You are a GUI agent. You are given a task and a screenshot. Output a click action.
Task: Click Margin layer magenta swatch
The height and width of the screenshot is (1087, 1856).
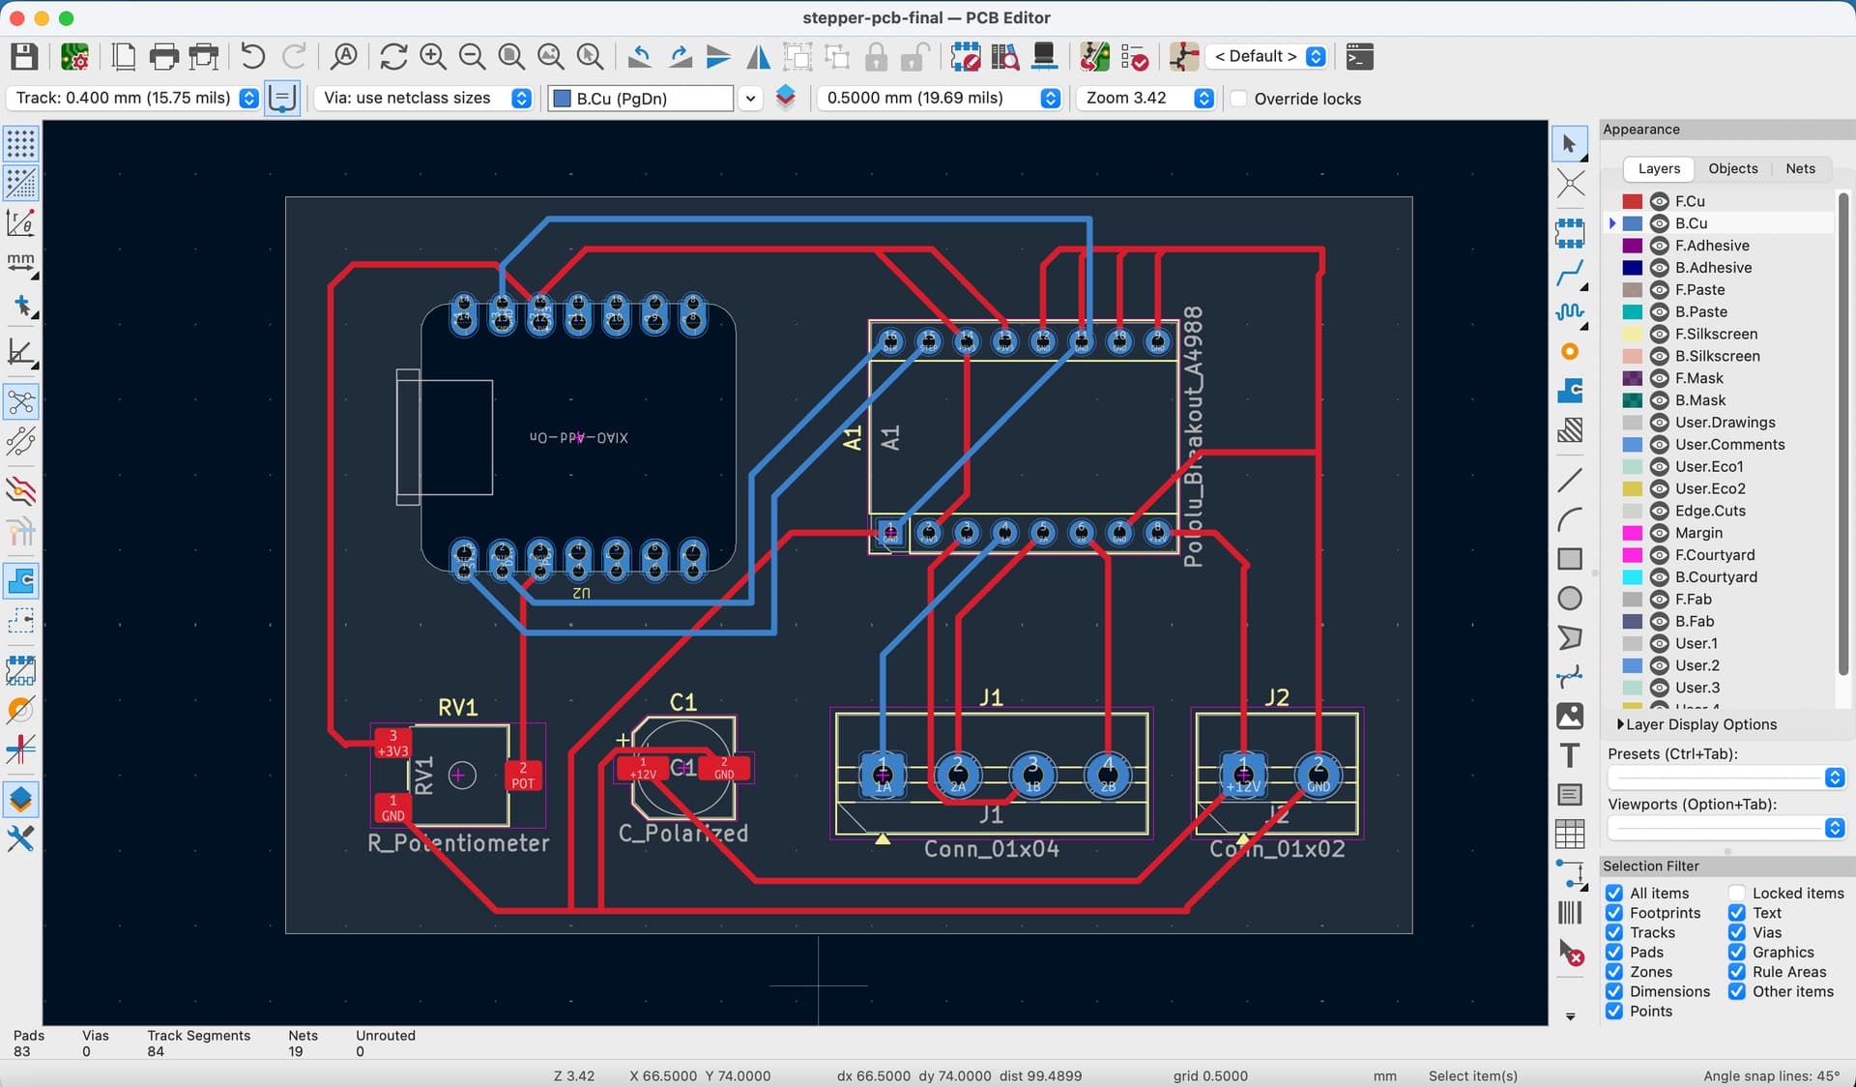(1633, 533)
